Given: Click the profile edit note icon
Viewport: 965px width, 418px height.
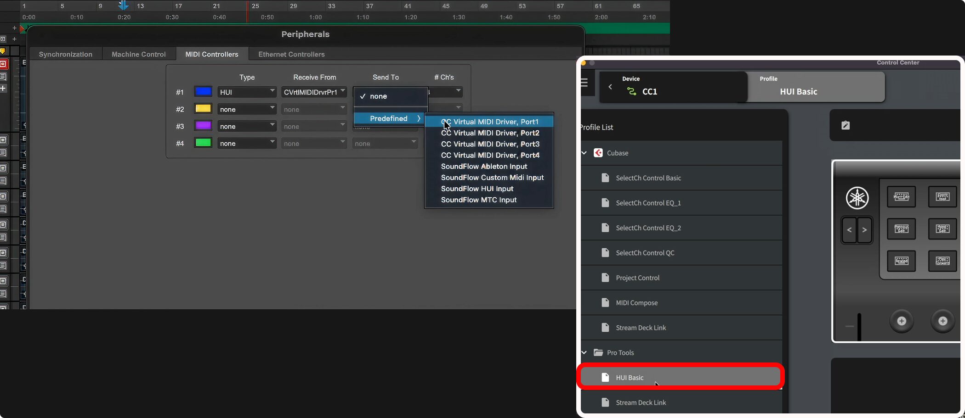Looking at the screenshot, I should pyautogui.click(x=845, y=125).
